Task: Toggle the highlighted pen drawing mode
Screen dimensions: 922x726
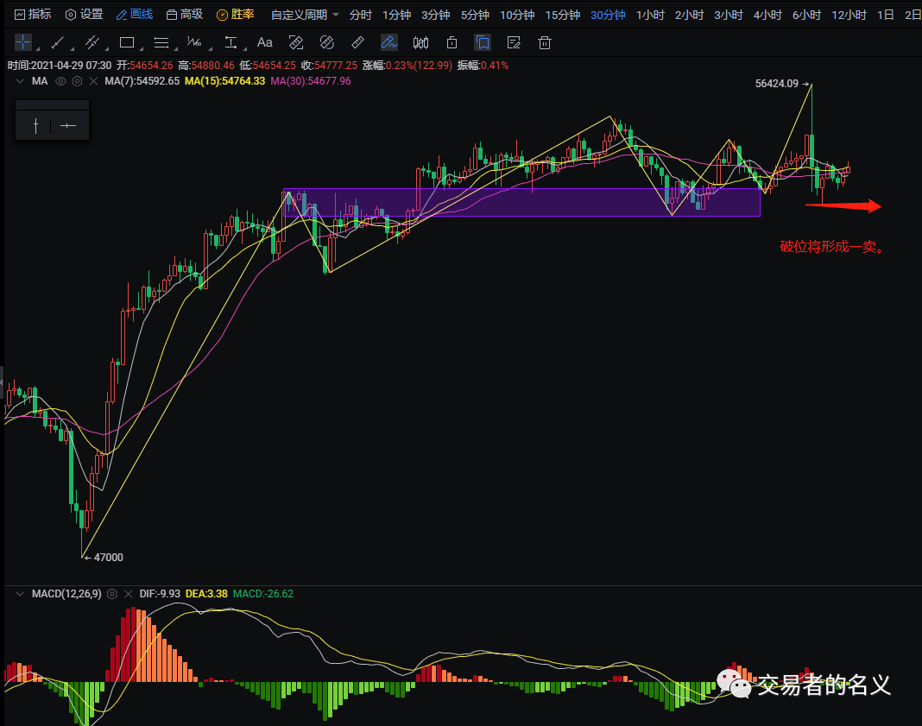Action: pyautogui.click(x=388, y=42)
